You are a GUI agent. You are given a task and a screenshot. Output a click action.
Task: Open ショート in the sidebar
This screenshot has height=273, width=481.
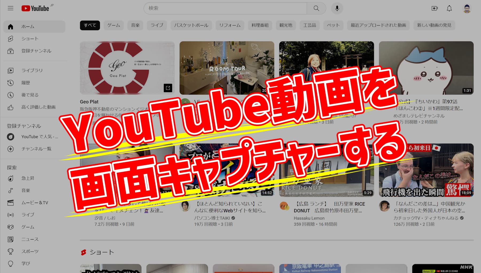coord(34,39)
